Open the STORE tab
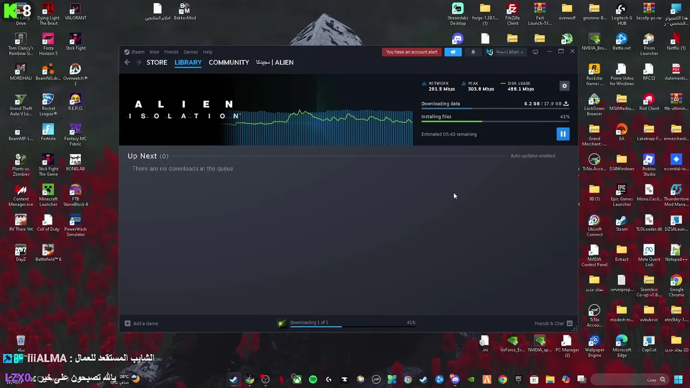Screen dimensions: 690x388 tap(157, 63)
